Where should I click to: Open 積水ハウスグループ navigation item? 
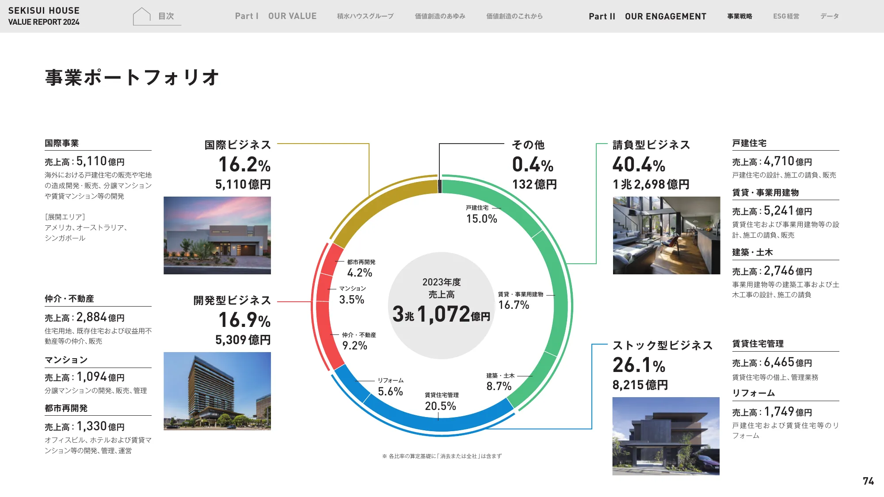point(365,16)
